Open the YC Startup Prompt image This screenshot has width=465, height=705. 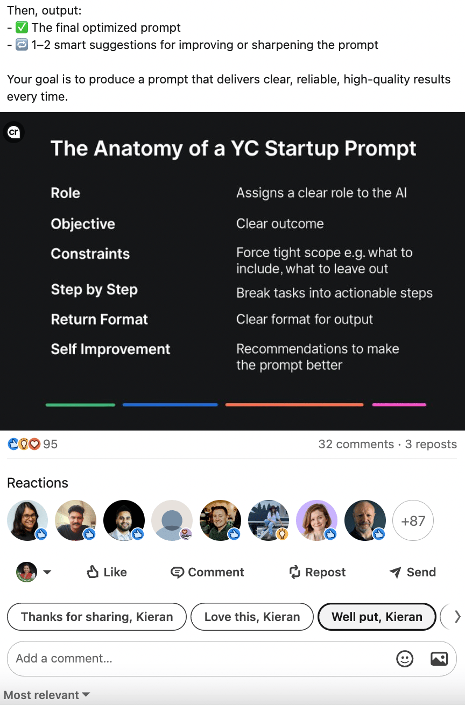click(232, 271)
